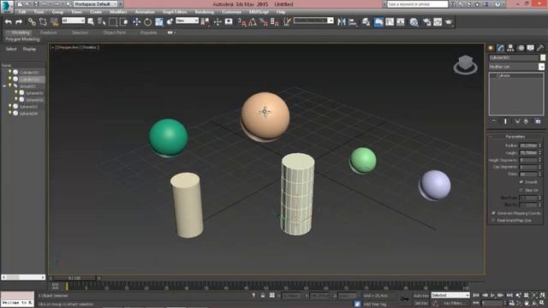Screen dimensions: 548x308
Task: Enable the 3D Snaps toggle
Action: tap(241, 22)
